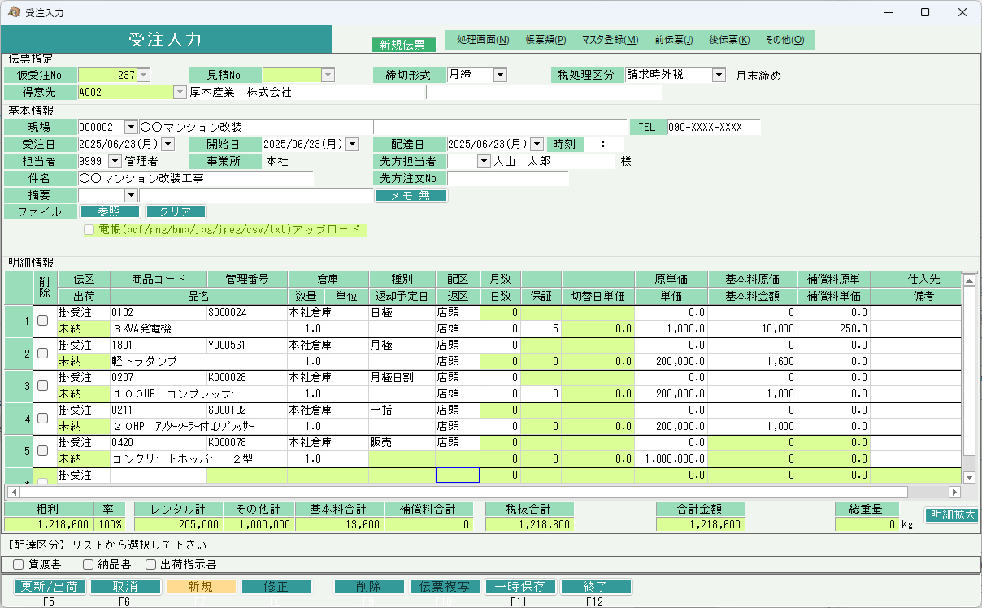Image resolution: width=982 pixels, height=608 pixels.
Task: Click the 10,000 basic fee cell
Action: point(752,328)
